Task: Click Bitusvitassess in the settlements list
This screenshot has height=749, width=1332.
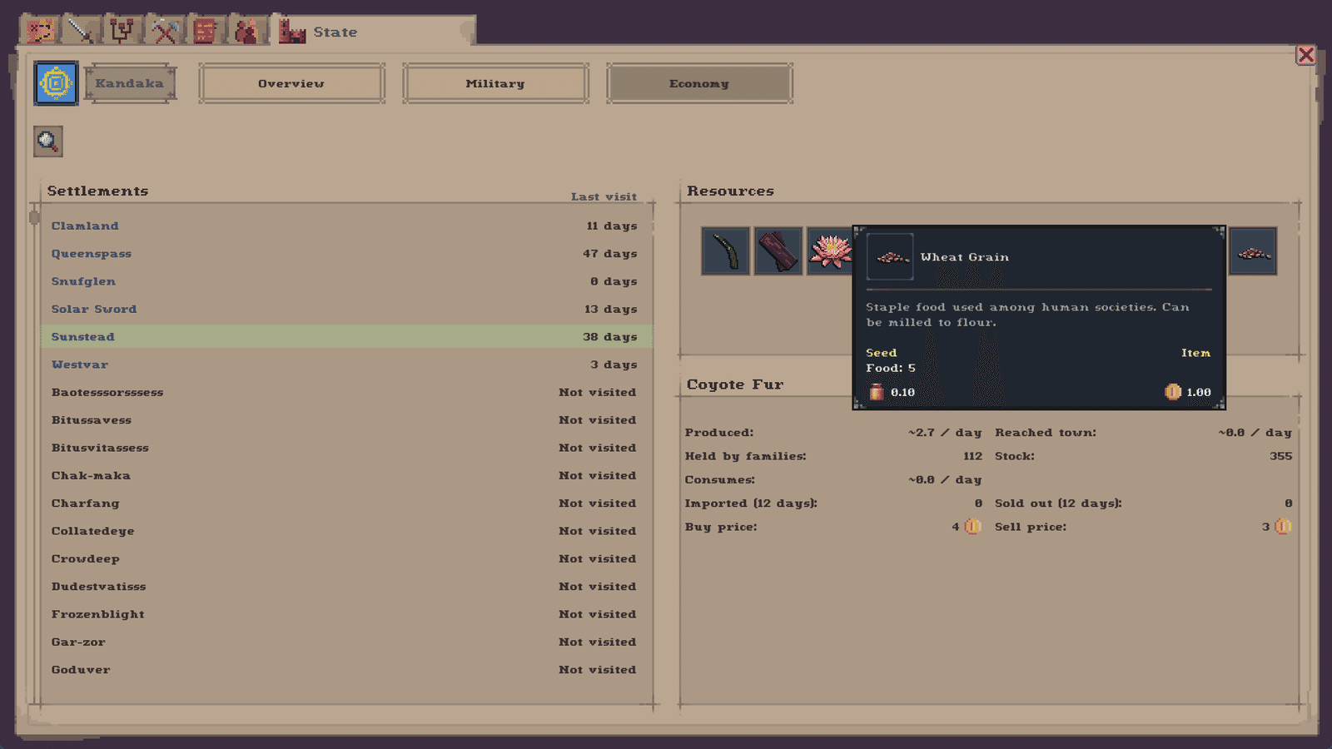Action: [346, 448]
